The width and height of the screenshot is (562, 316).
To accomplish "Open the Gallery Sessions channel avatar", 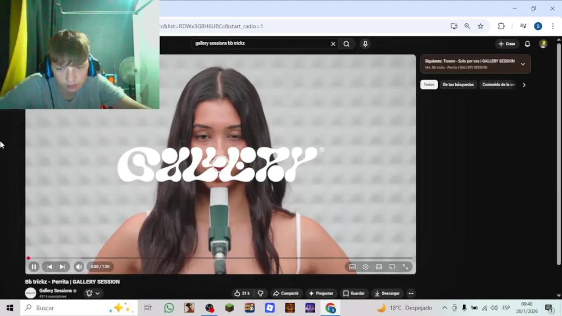I will pos(30,293).
